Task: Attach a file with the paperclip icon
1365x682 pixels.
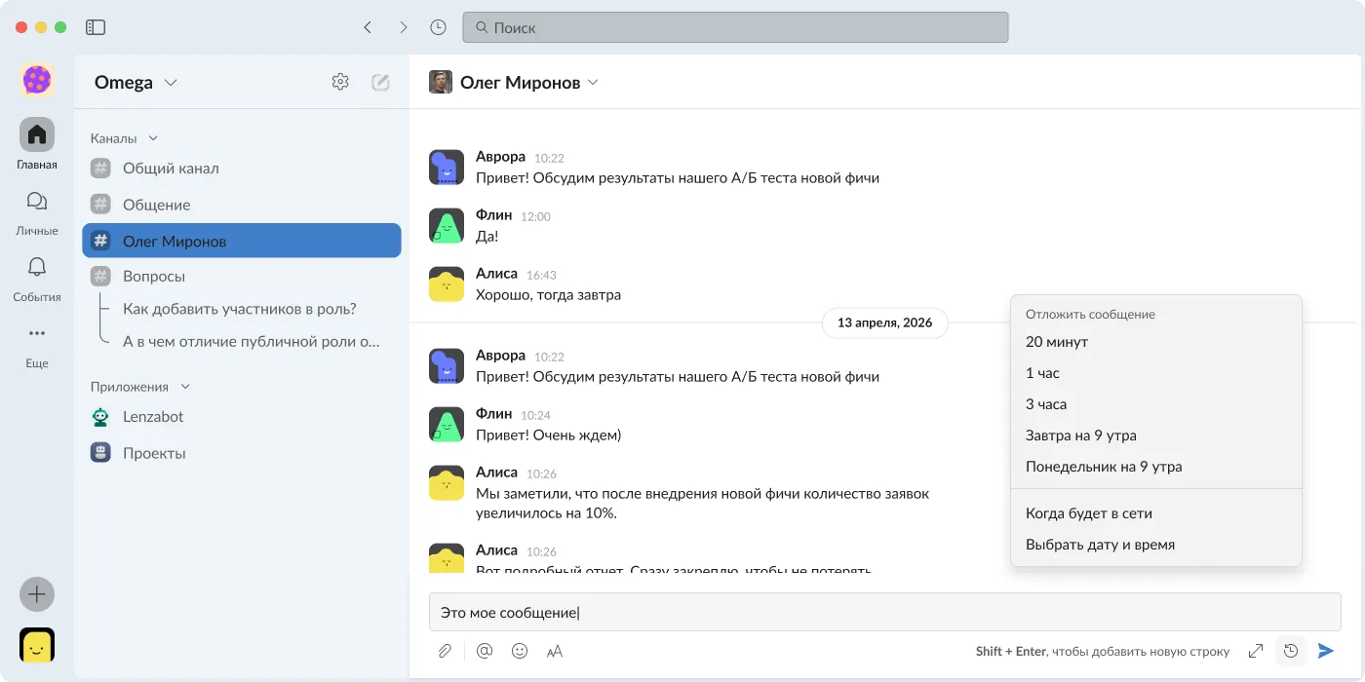Action: click(445, 651)
